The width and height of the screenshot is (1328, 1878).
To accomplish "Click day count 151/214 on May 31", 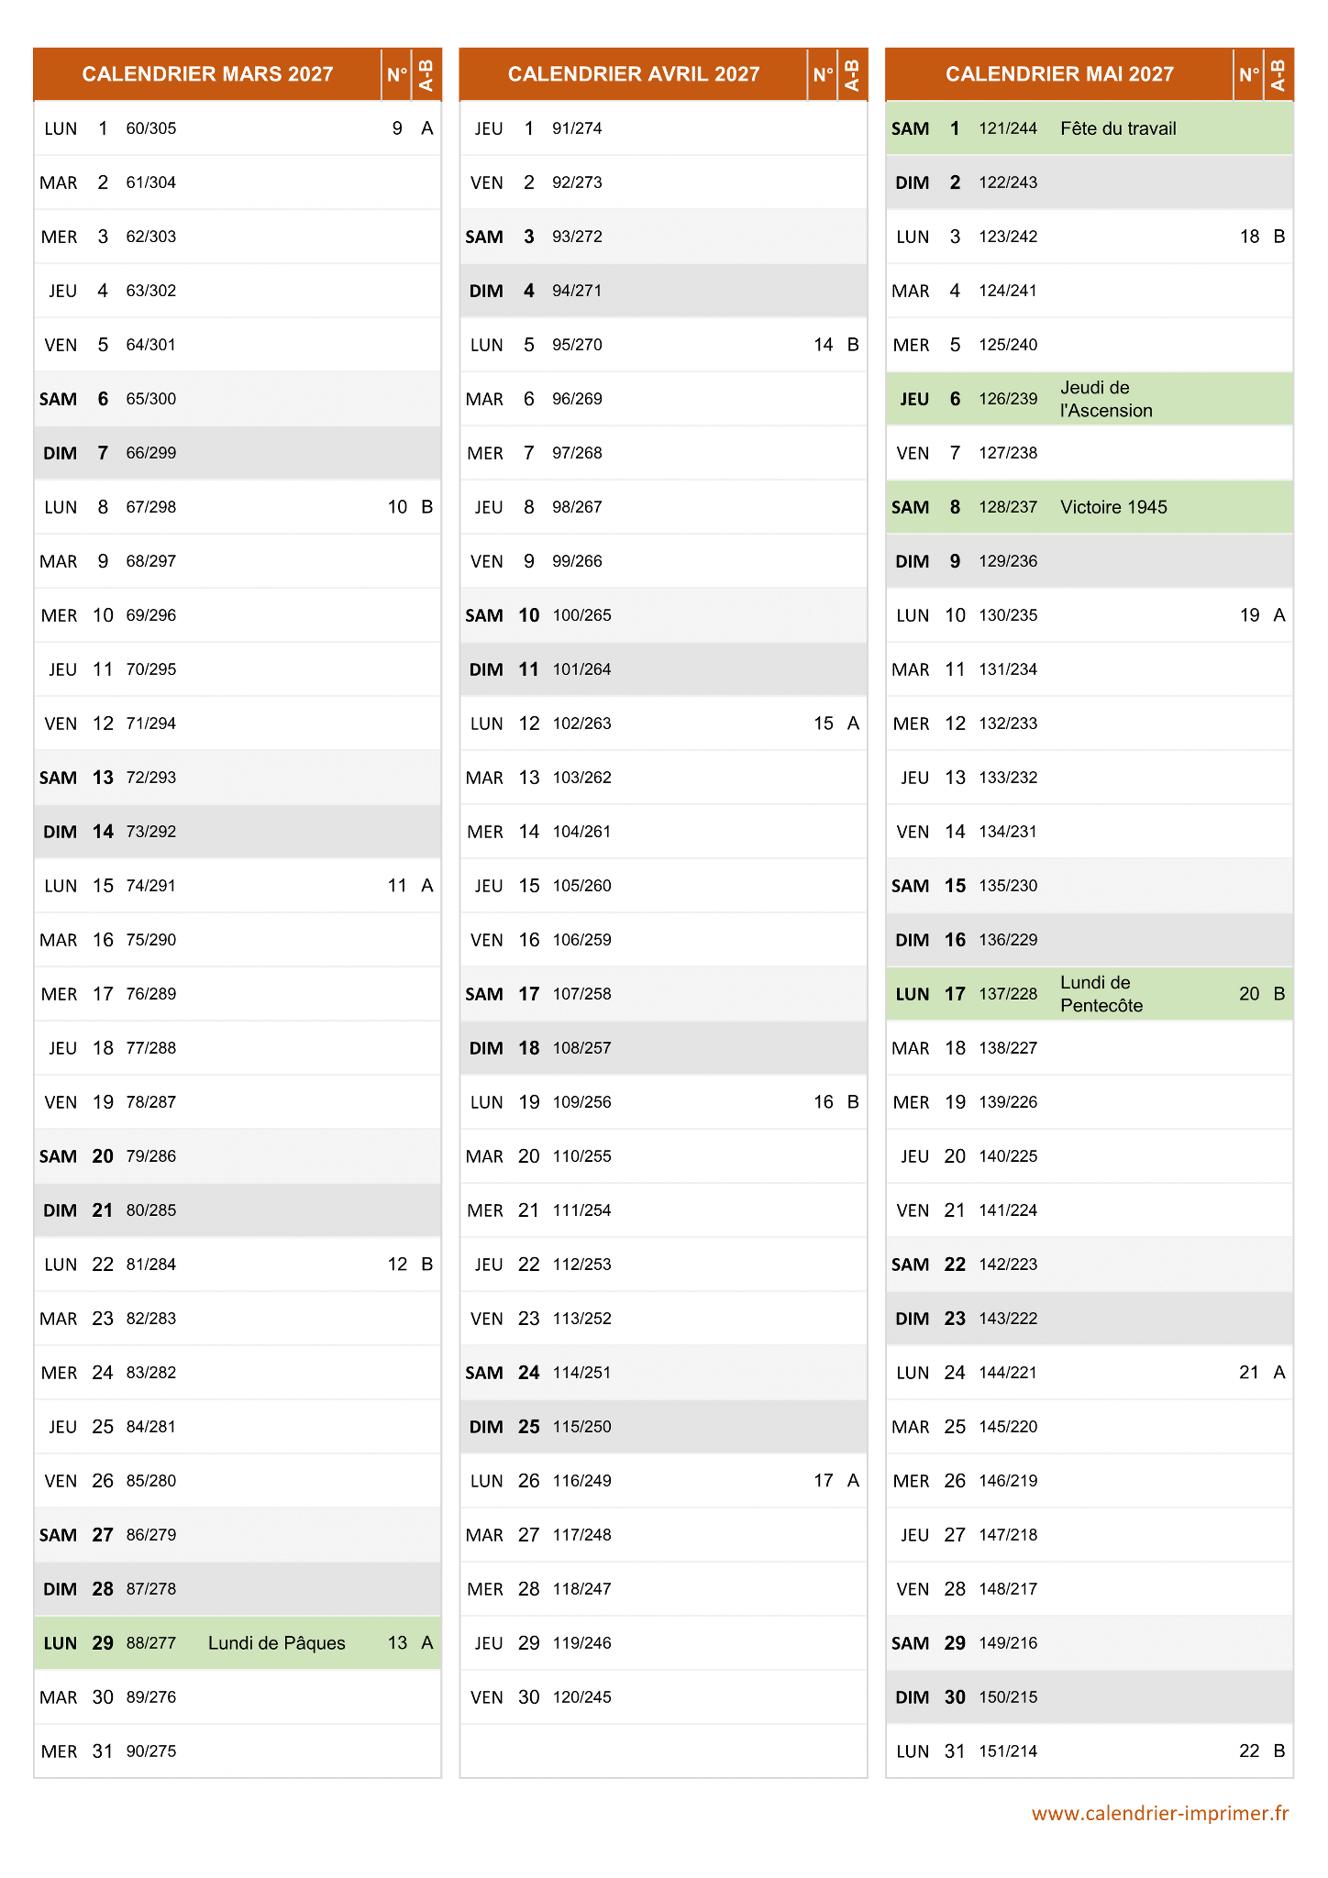I will (1008, 1751).
